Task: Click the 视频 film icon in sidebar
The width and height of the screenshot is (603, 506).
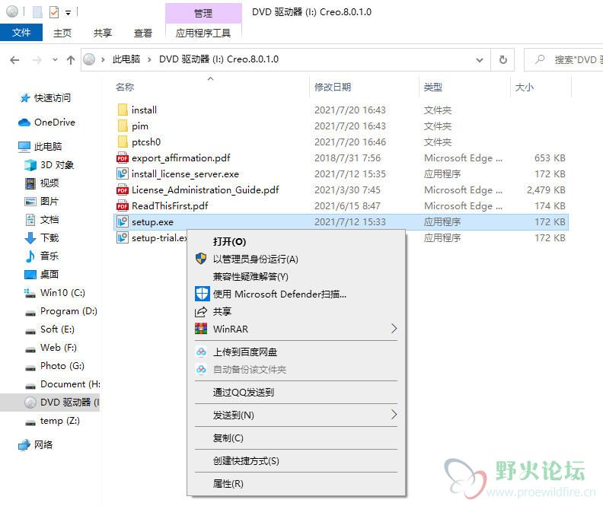Action: [x=30, y=183]
